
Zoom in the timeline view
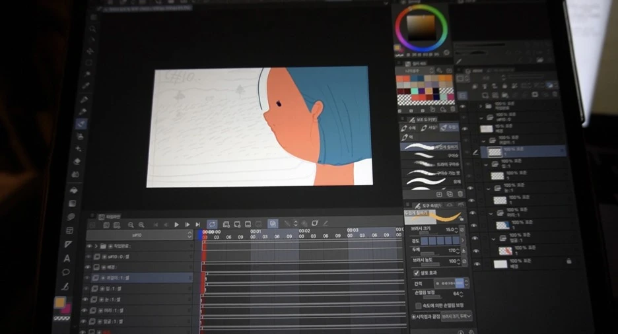(141, 225)
